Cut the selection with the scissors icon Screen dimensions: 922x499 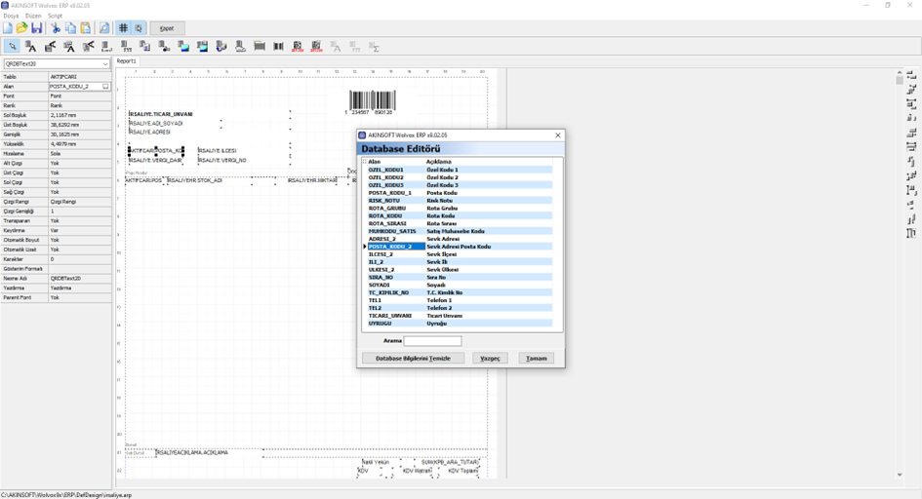pos(56,28)
